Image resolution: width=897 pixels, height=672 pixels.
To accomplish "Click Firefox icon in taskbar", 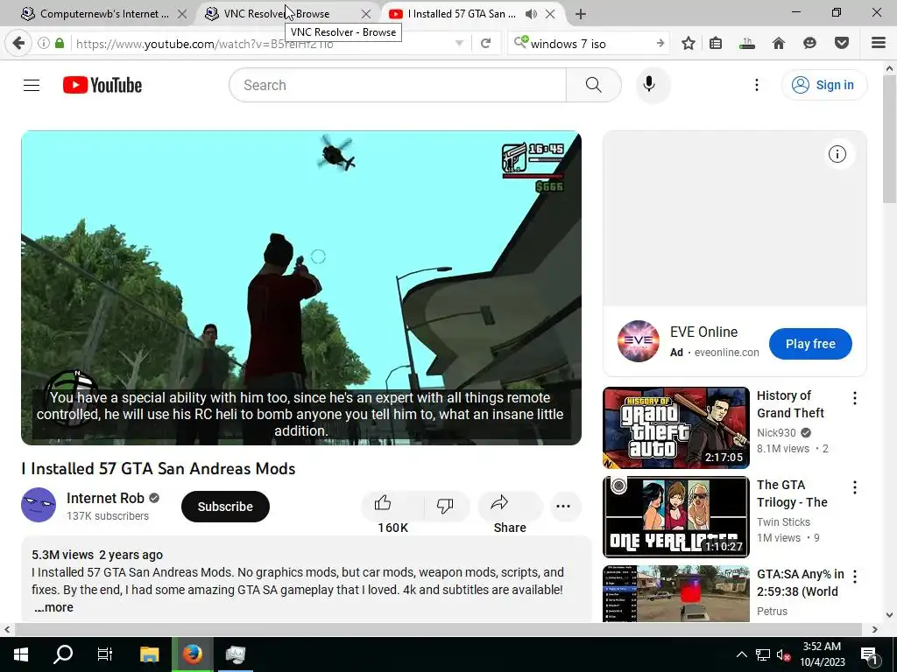I will click(x=192, y=654).
